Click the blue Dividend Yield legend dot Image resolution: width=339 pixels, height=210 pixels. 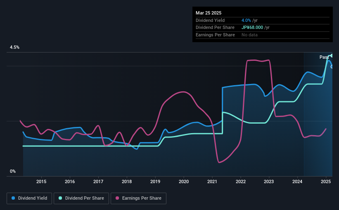pos(13,198)
